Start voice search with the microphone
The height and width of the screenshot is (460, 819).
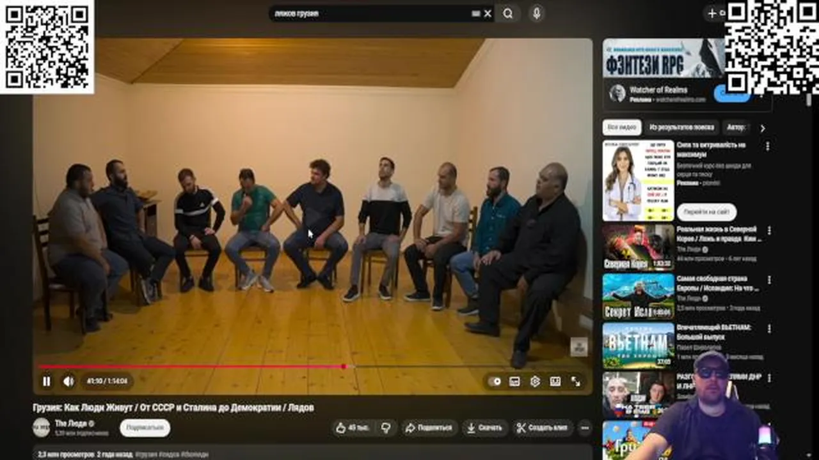[536, 13]
